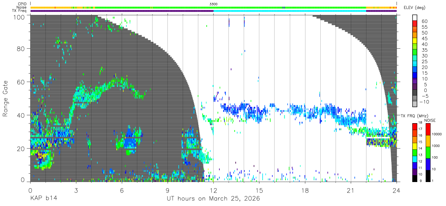
Task: Click the red noise legend band at top
Action: (428, 129)
